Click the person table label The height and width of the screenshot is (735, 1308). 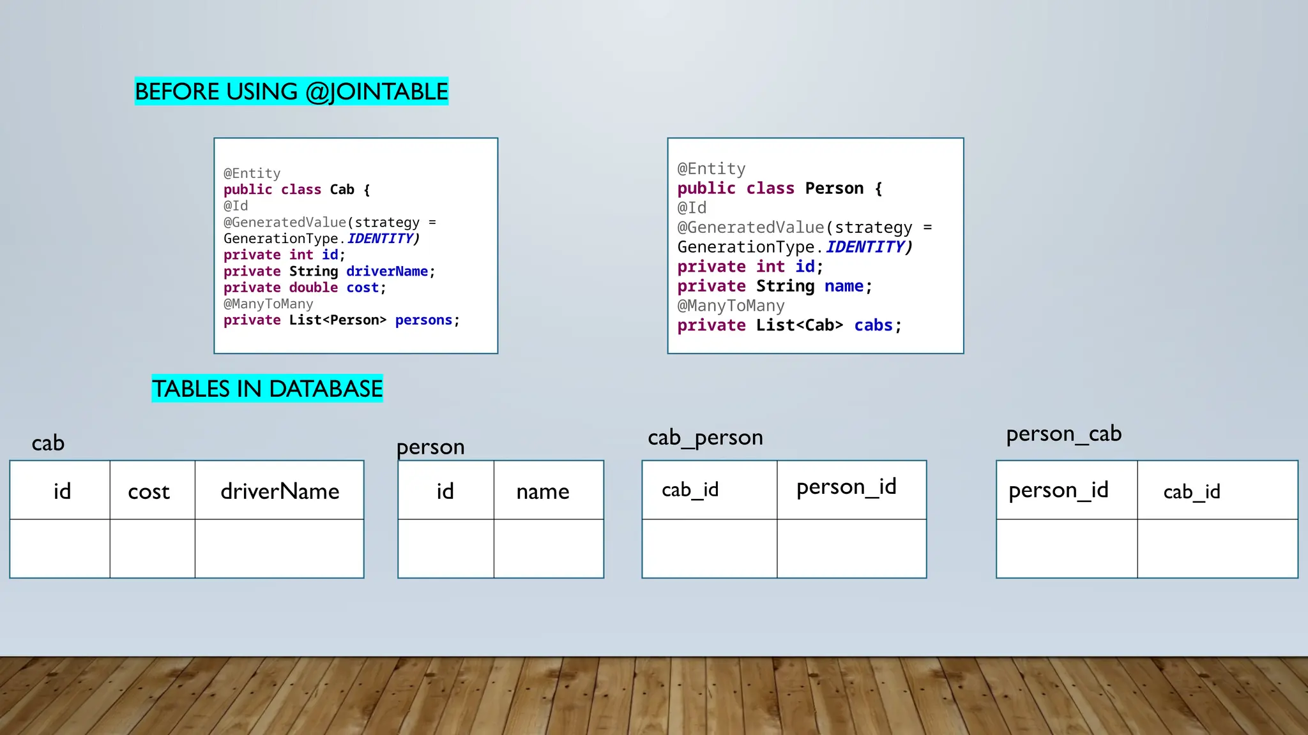pyautogui.click(x=430, y=447)
